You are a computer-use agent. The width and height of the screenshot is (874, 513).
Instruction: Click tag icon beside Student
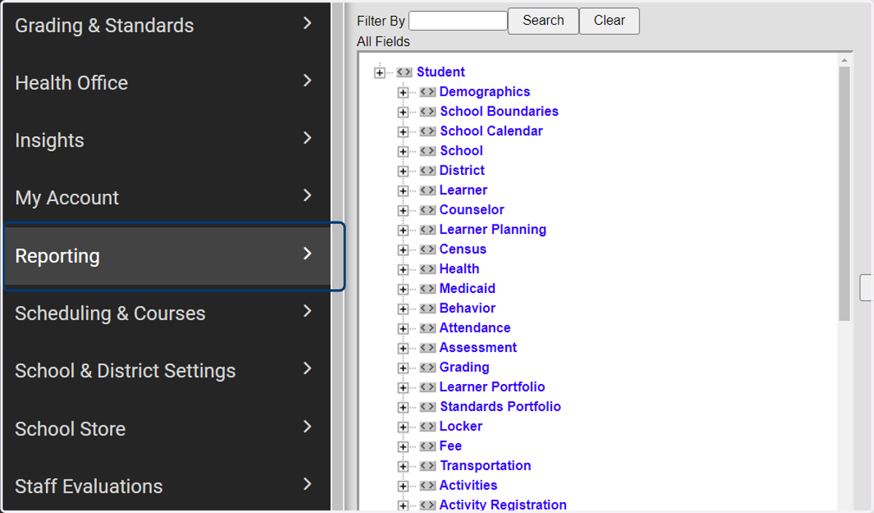[404, 72]
